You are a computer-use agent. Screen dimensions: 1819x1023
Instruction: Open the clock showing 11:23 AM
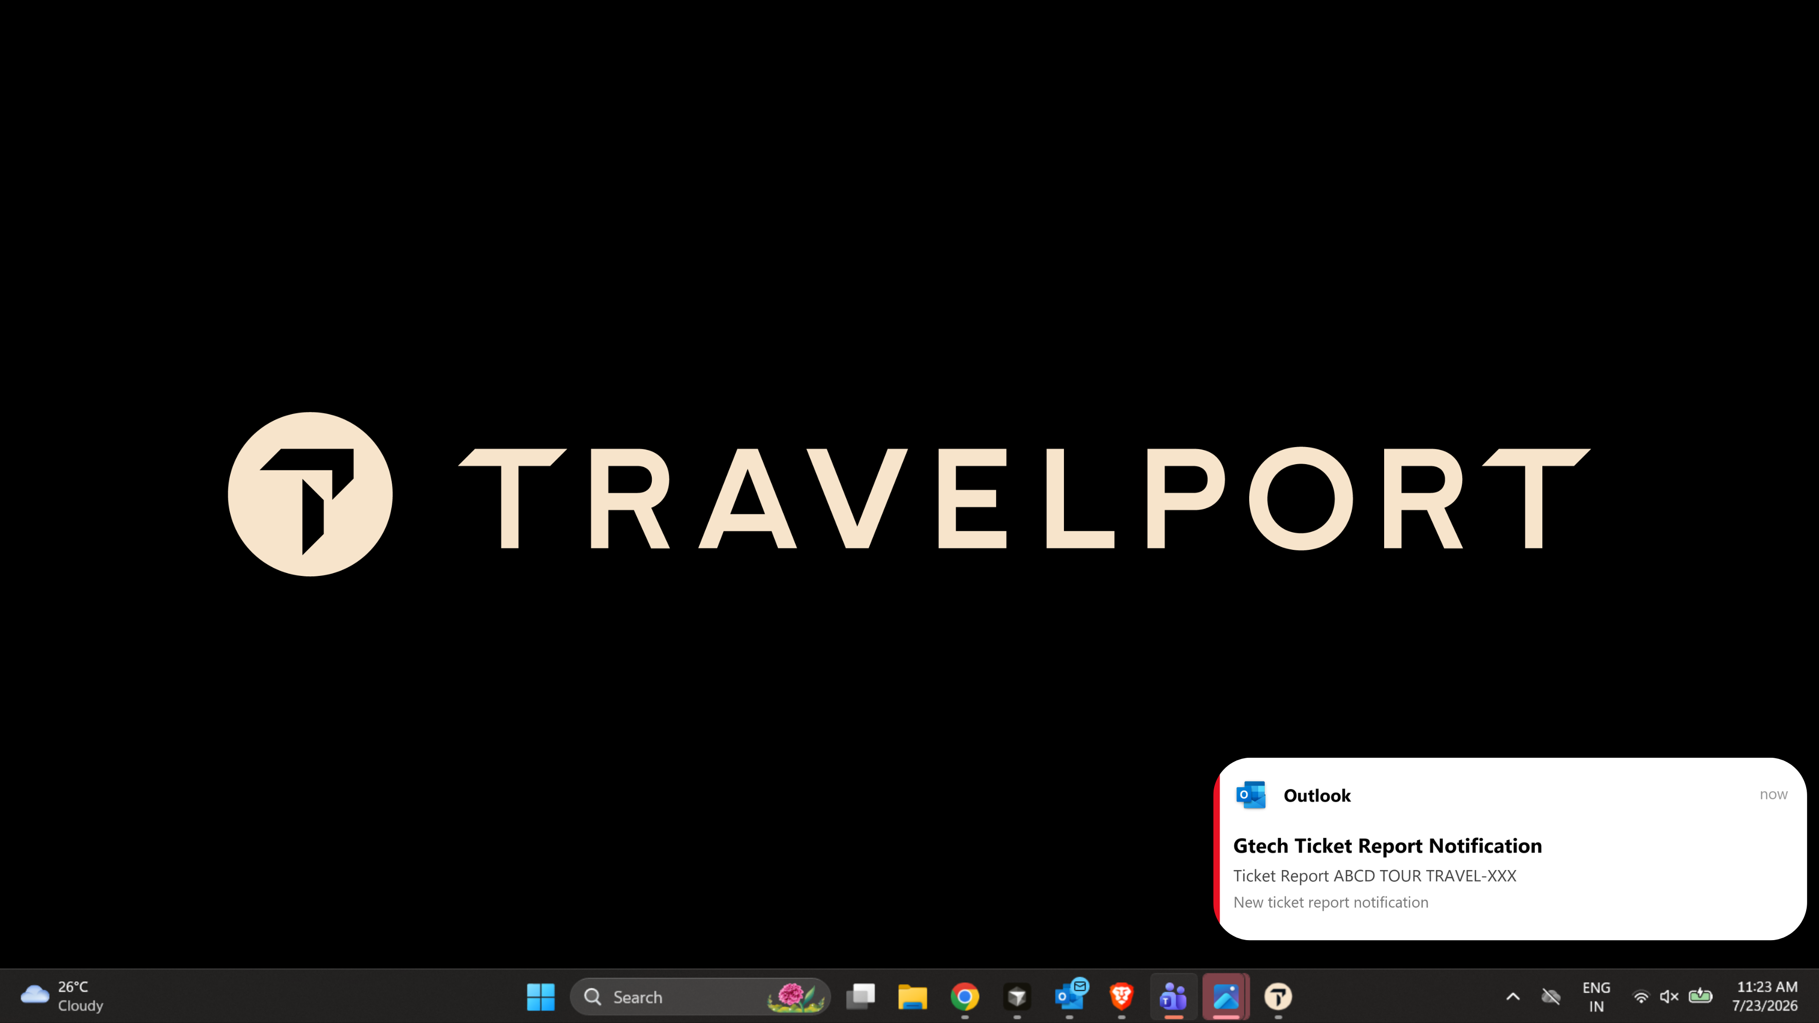(1765, 996)
